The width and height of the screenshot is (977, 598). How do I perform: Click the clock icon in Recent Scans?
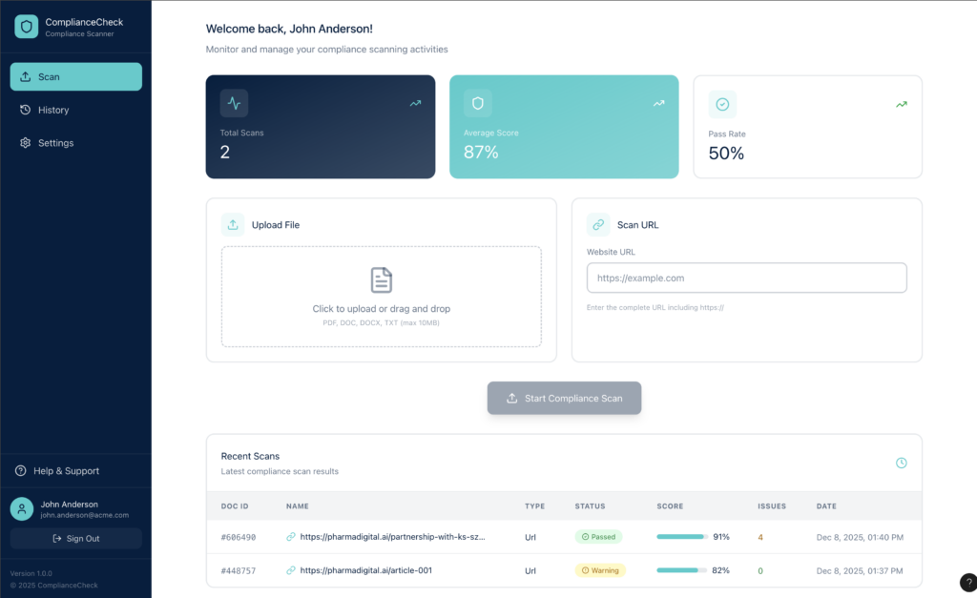tap(901, 463)
